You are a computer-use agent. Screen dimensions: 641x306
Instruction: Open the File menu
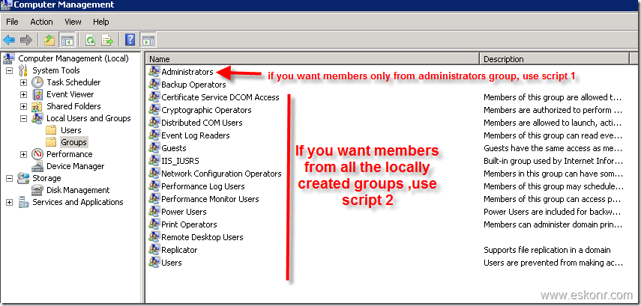click(x=12, y=22)
